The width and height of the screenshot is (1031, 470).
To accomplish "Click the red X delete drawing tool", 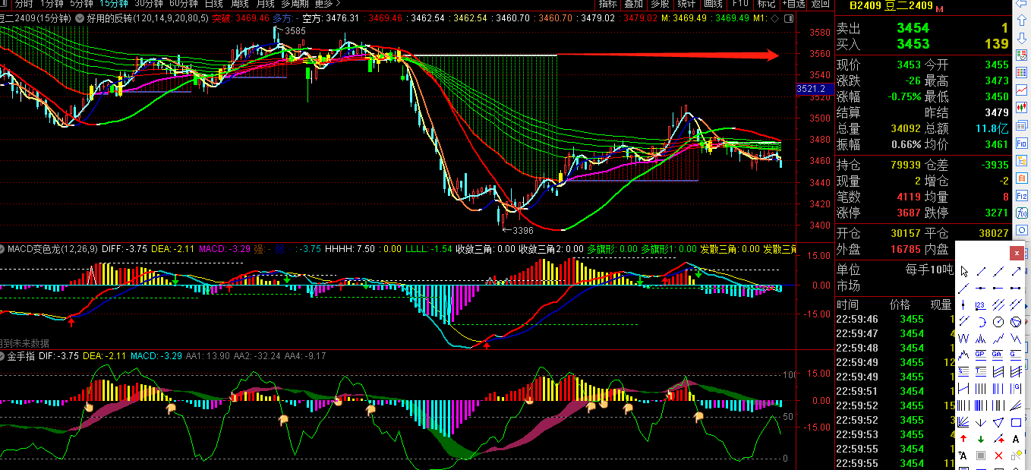I will (x=998, y=455).
